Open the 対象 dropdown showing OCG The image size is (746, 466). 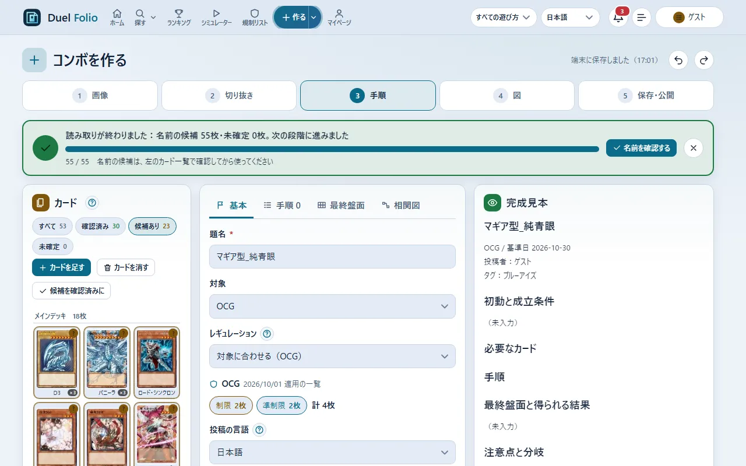tap(332, 306)
